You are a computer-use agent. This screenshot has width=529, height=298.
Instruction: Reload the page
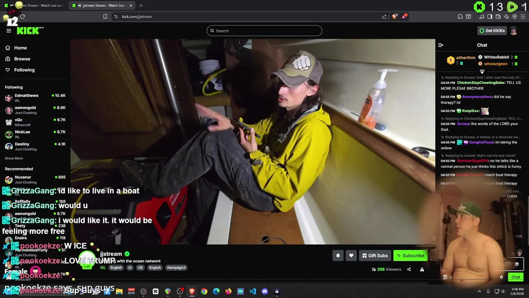[22, 17]
